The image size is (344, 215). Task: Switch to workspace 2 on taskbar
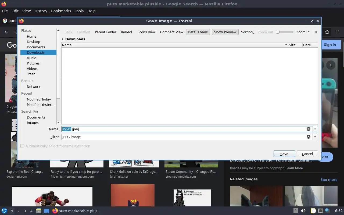(18, 211)
